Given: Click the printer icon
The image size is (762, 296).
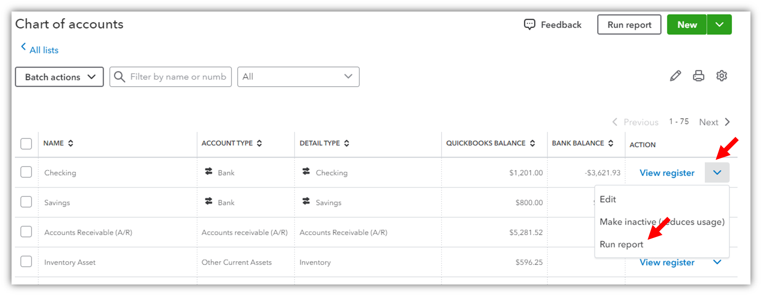Looking at the screenshot, I should pyautogui.click(x=698, y=76).
